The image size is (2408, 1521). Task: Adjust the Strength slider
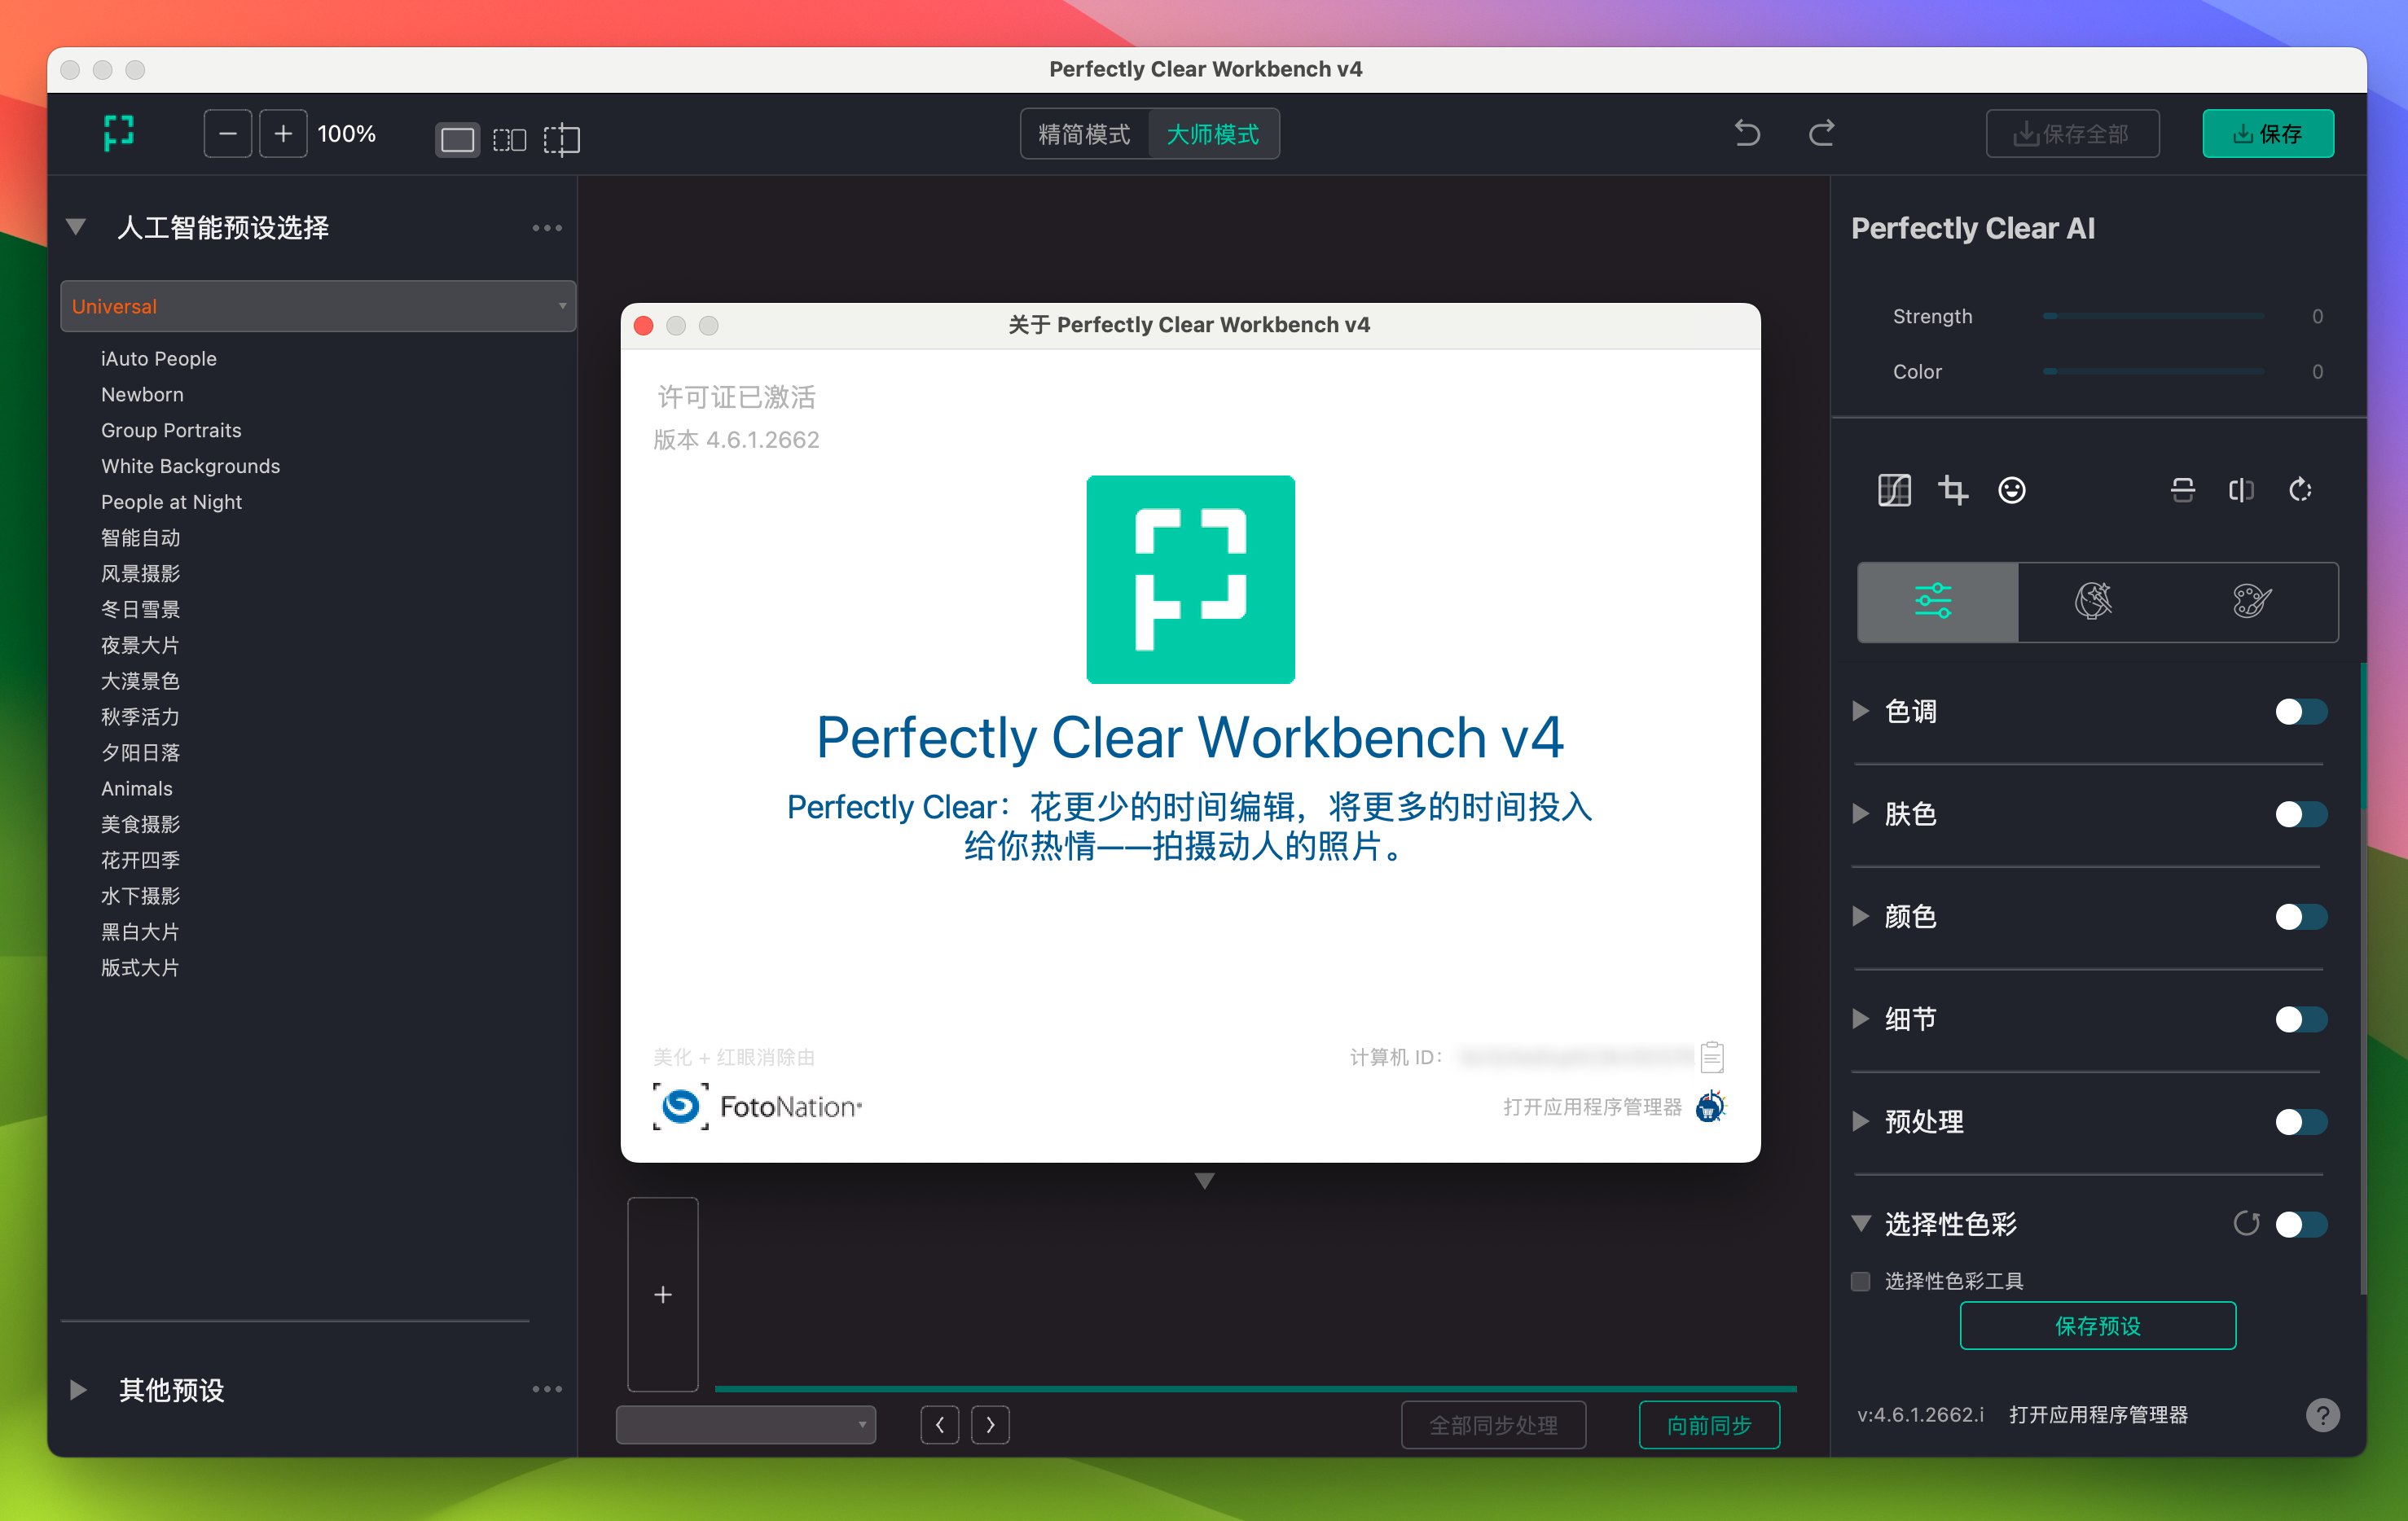[2152, 316]
